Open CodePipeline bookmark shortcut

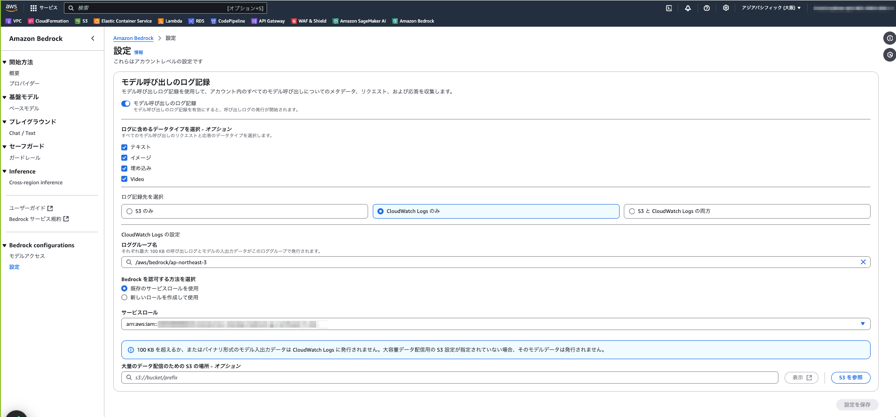tap(228, 21)
